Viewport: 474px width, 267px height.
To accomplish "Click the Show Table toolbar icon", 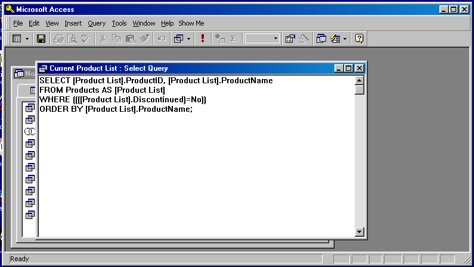I will click(220, 39).
